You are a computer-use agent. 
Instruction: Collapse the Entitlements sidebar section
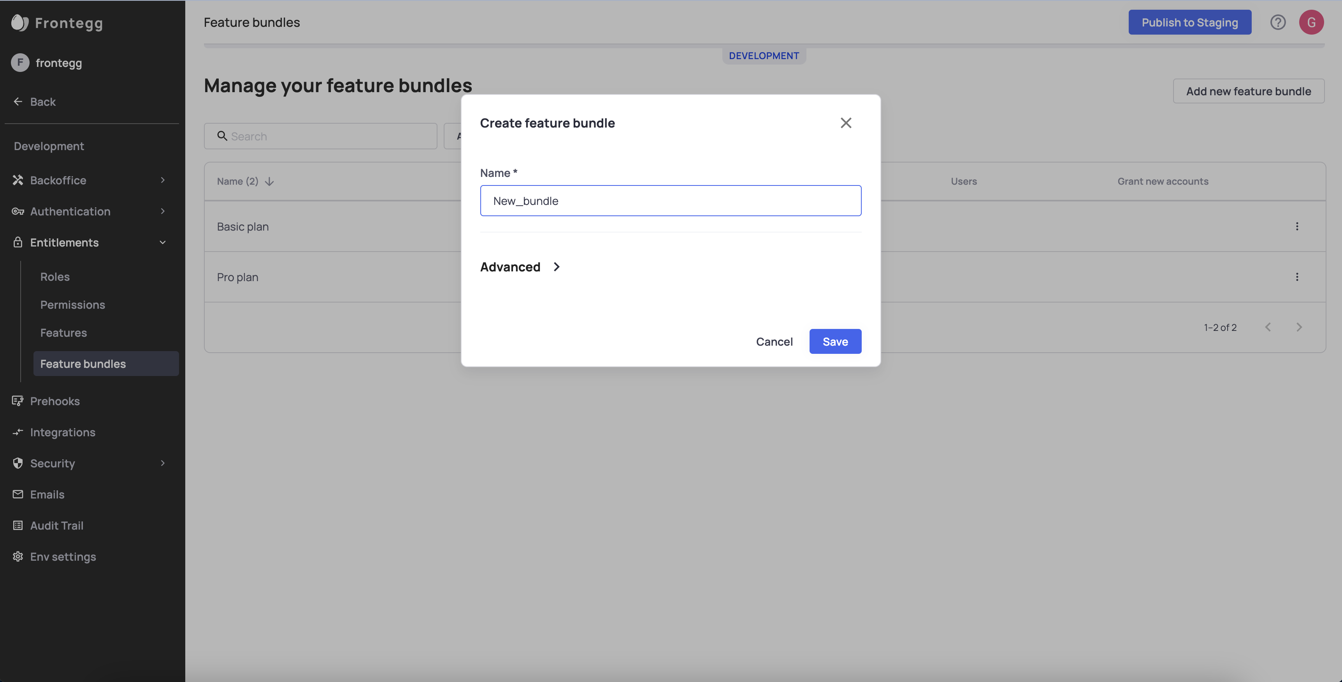pyautogui.click(x=163, y=243)
